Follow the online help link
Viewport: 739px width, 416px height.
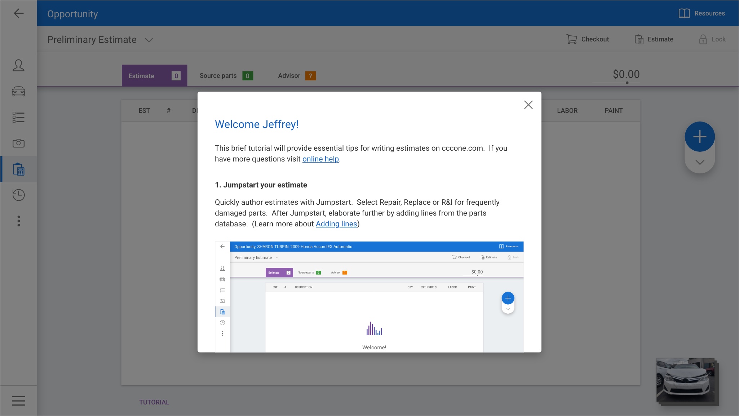[x=320, y=159]
